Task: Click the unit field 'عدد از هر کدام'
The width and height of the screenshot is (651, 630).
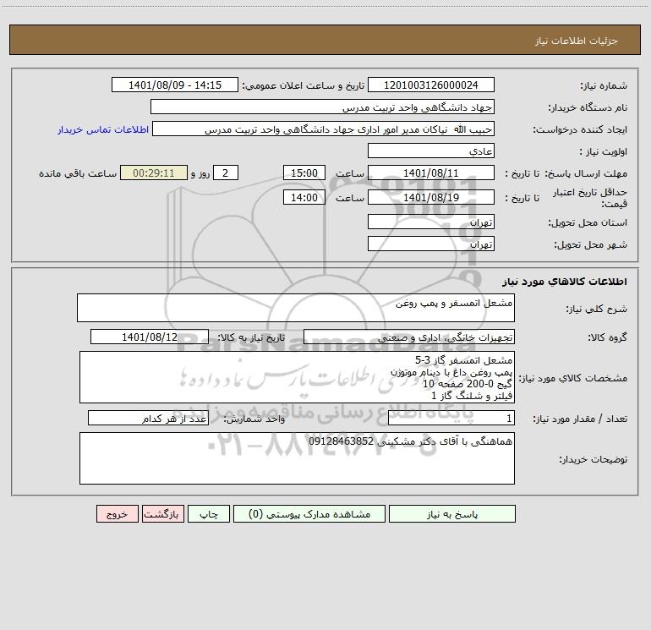Action: pos(148,418)
